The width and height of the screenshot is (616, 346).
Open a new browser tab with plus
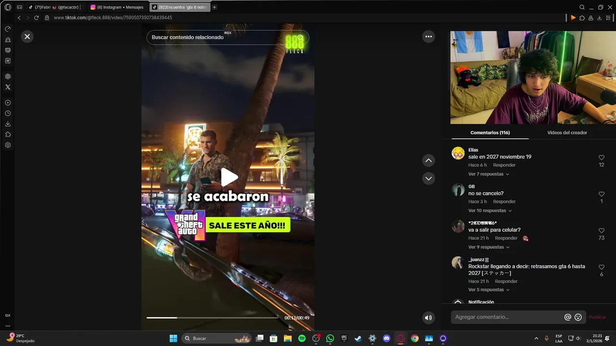pyautogui.click(x=214, y=7)
